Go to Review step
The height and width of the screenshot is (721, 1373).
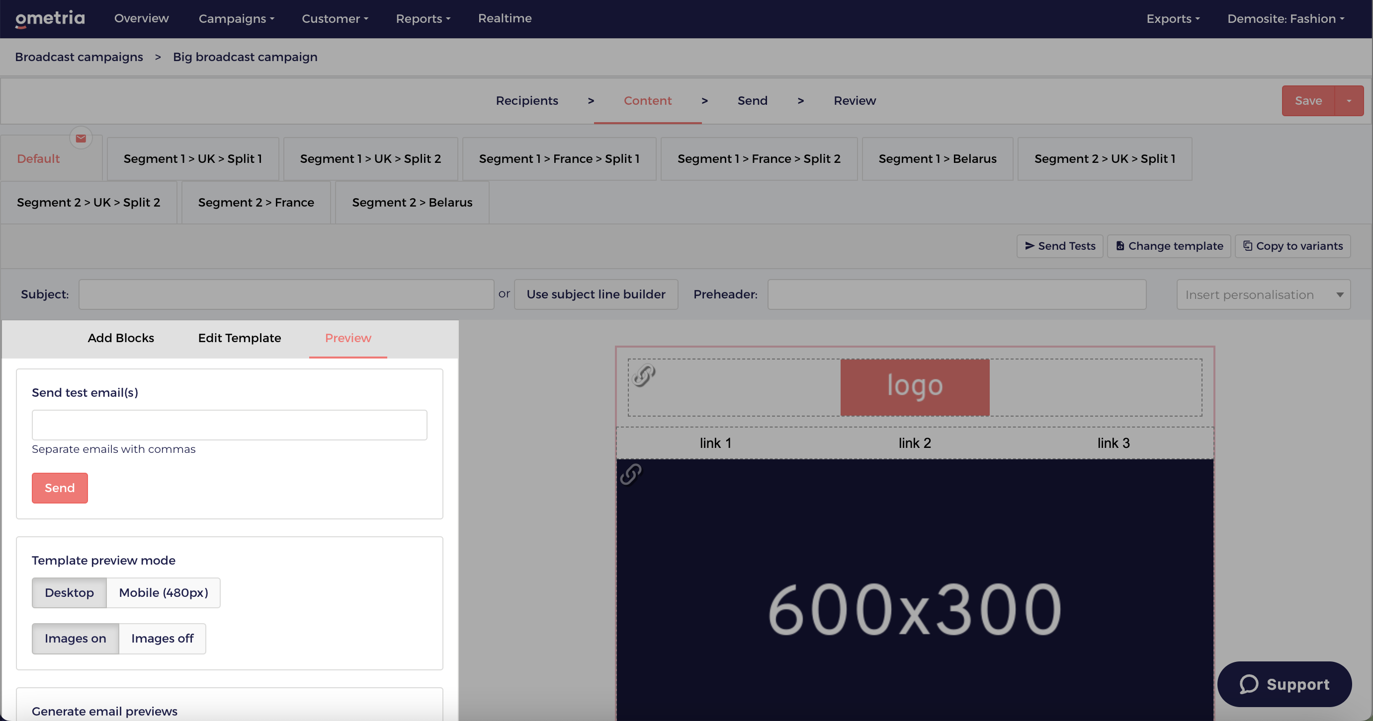point(855,101)
